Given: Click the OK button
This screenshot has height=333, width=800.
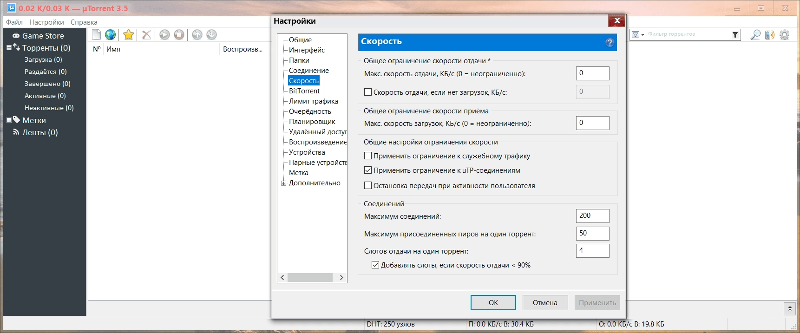Looking at the screenshot, I should 493,302.
